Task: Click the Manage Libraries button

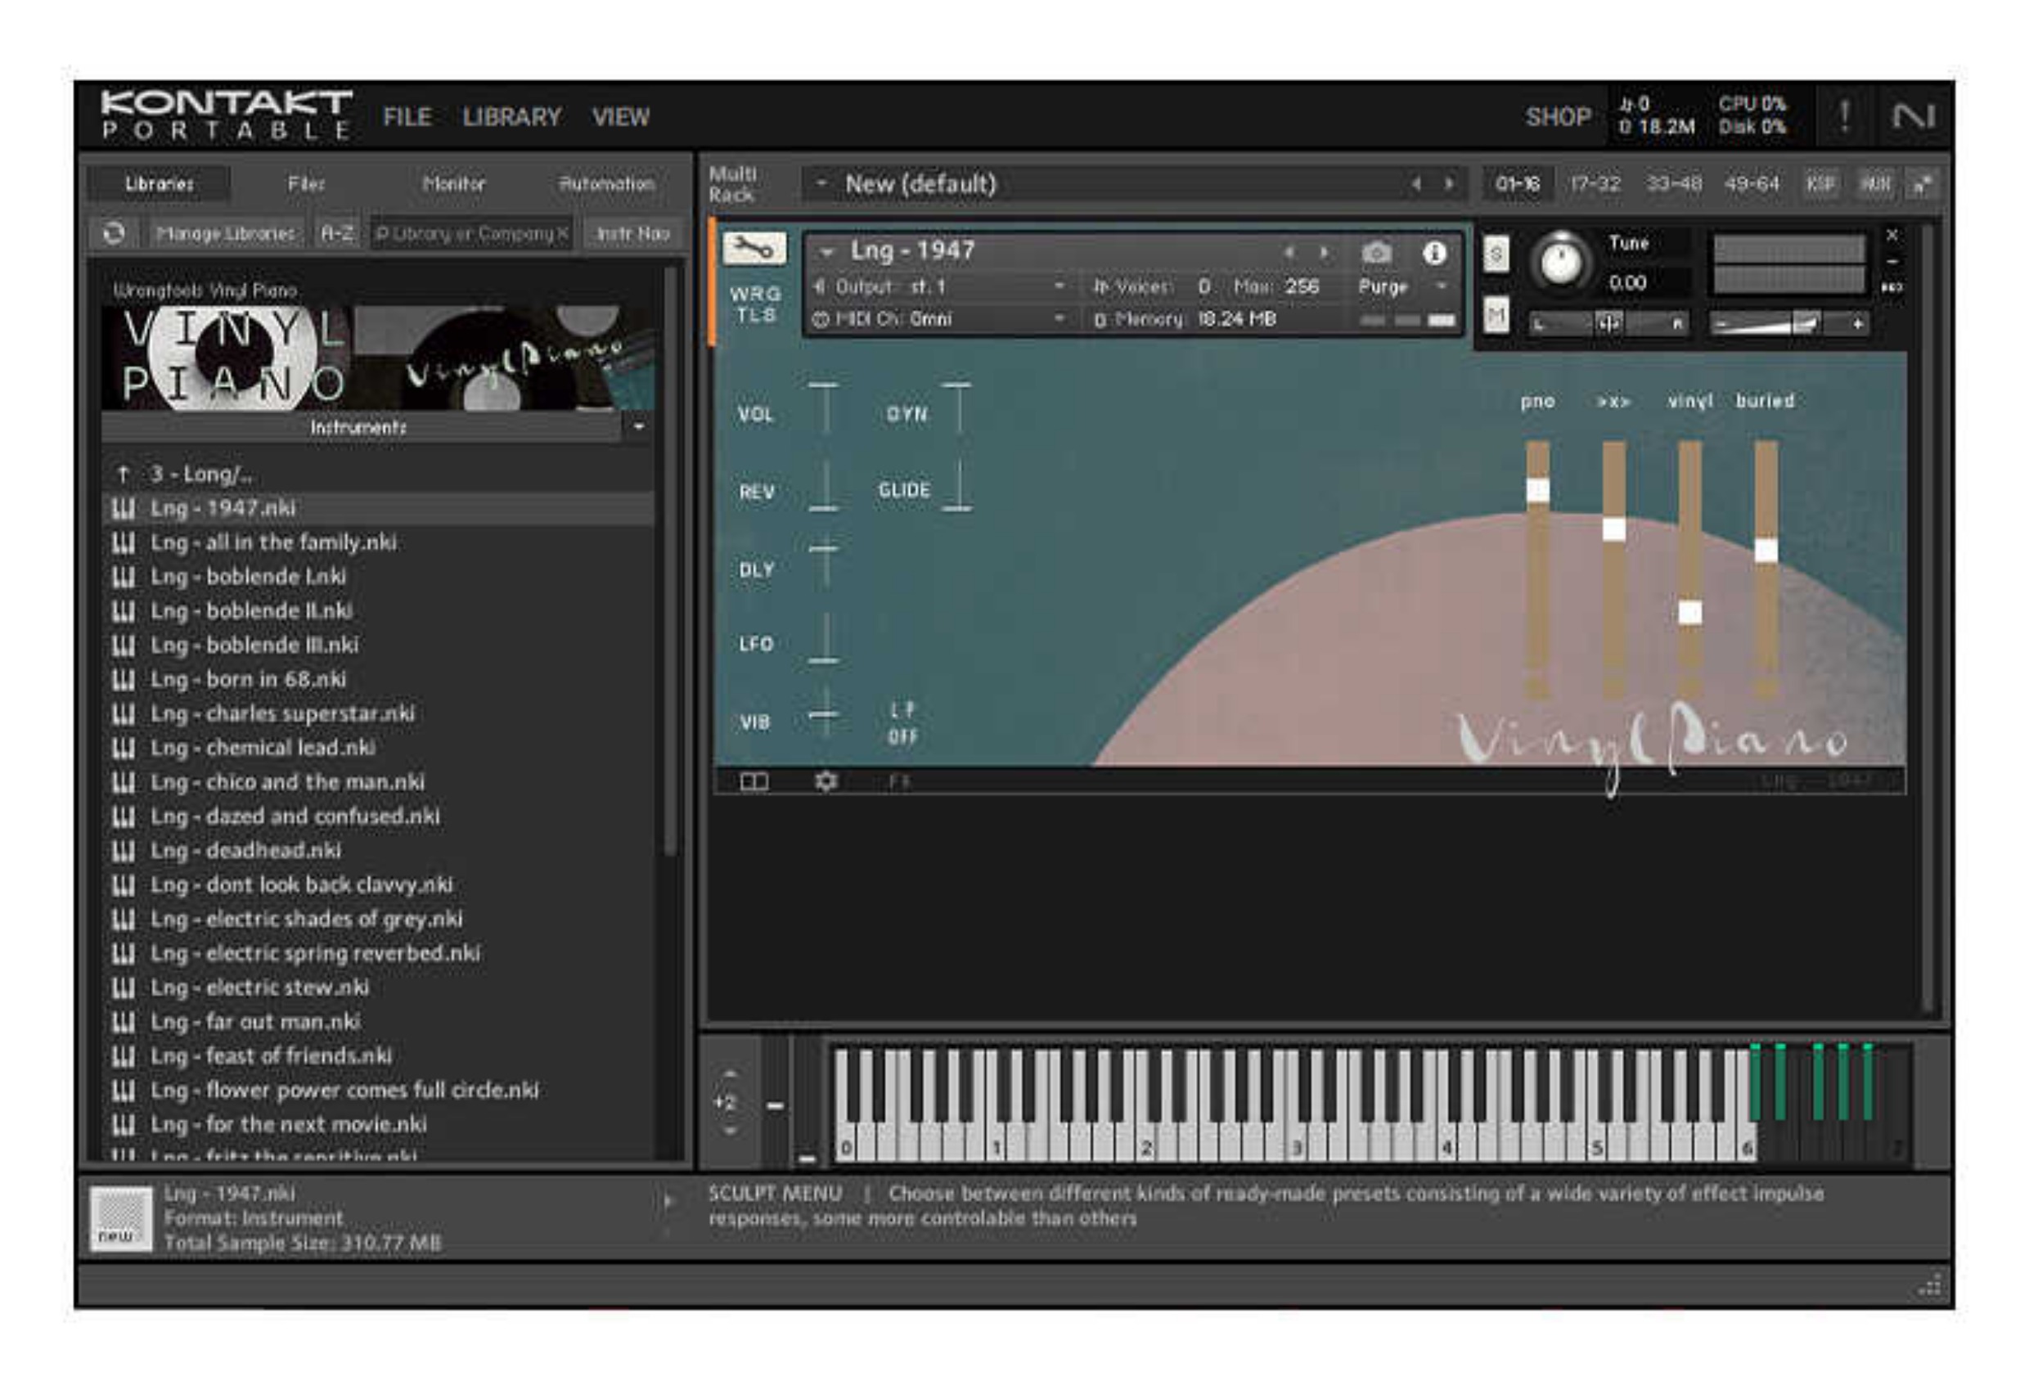Action: (225, 233)
